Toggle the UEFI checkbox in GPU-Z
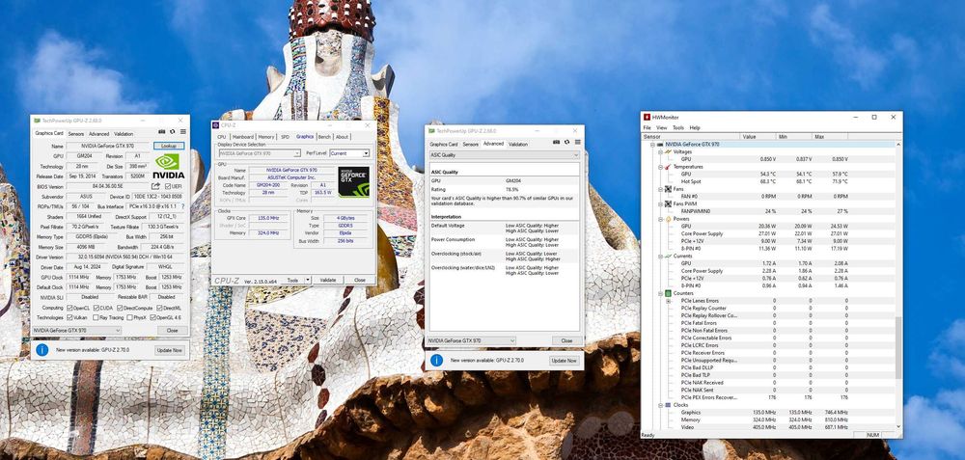 point(167,186)
